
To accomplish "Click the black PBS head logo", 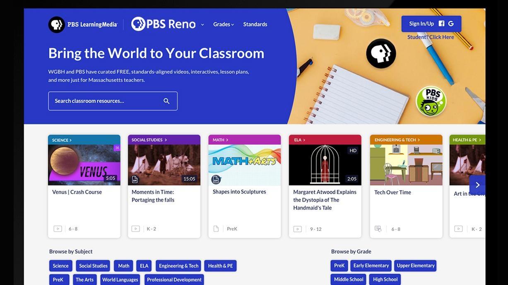I will click(x=381, y=54).
